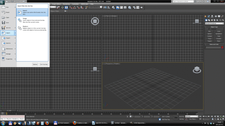This screenshot has width=225, height=126.
Task: Switch to the Hierarchy command panel tab
Action: click(x=212, y=16)
